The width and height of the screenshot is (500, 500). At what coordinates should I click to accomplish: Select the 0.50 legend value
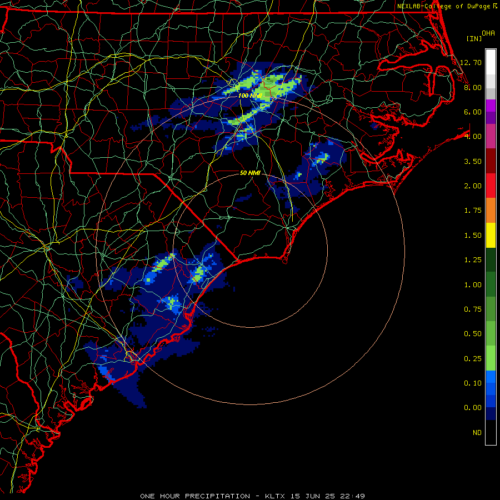(472, 334)
